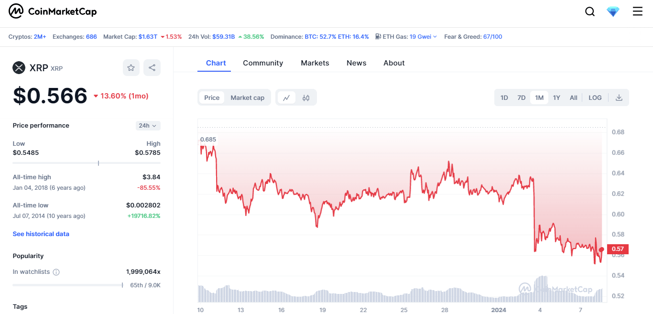Set chart range to All
The width and height of the screenshot is (653, 314).
click(x=574, y=97)
